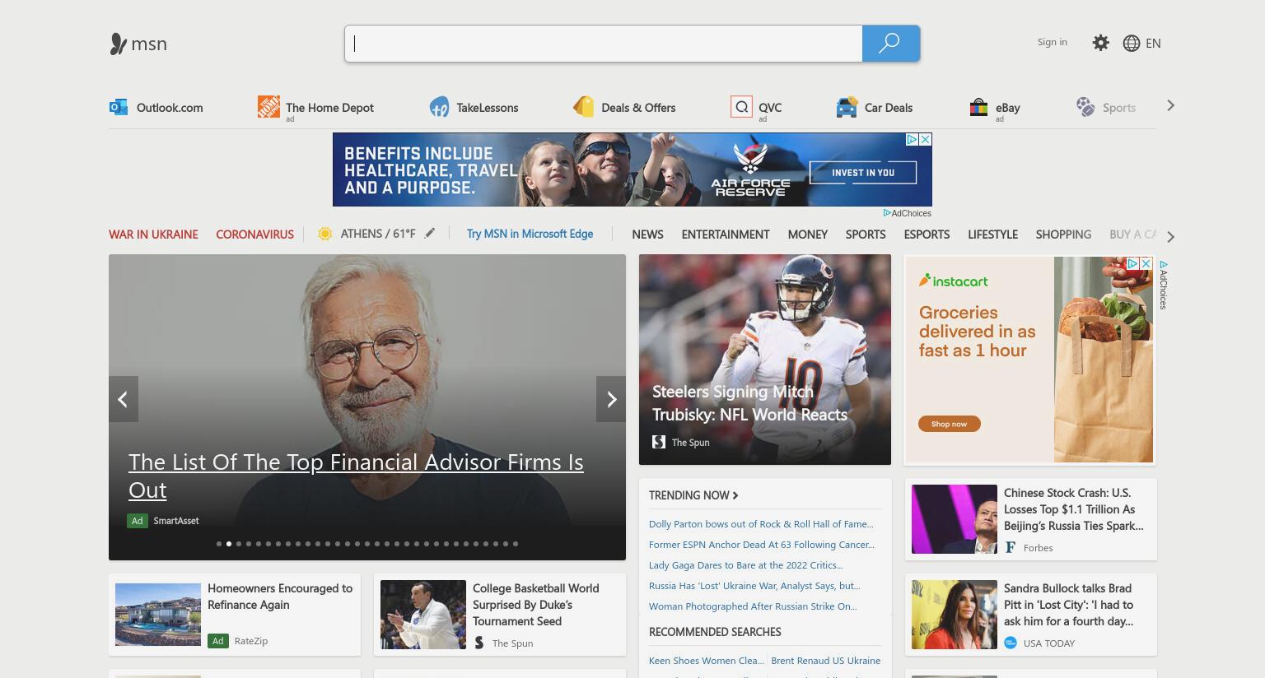
Task: Open Car Deals car icon
Action: tap(847, 107)
